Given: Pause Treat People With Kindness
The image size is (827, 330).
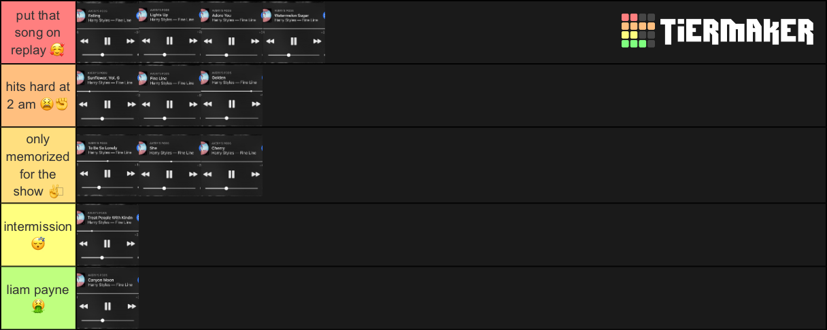Looking at the screenshot, I should 107,244.
